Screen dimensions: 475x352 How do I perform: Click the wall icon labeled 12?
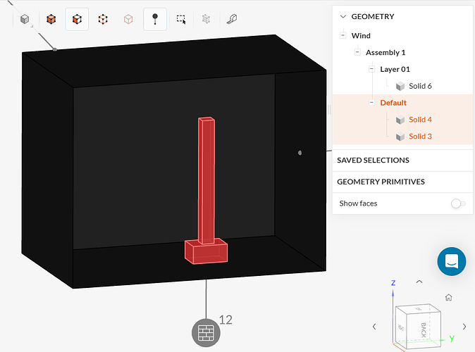(x=206, y=333)
